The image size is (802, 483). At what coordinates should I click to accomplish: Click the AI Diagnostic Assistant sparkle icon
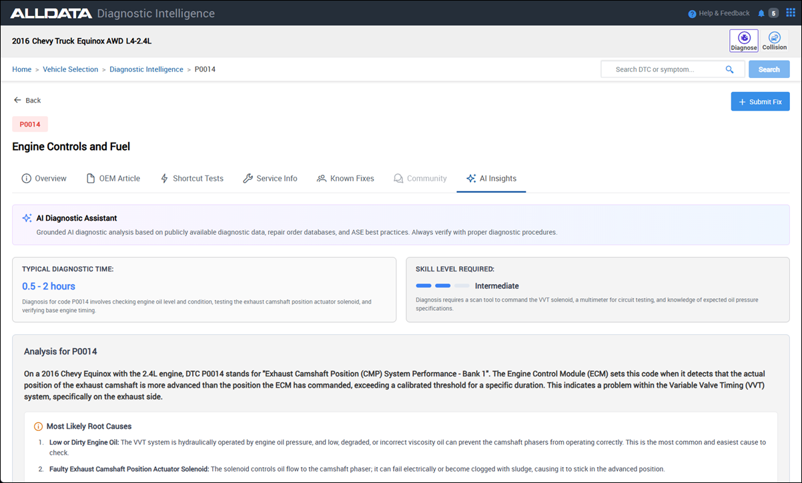pos(27,218)
